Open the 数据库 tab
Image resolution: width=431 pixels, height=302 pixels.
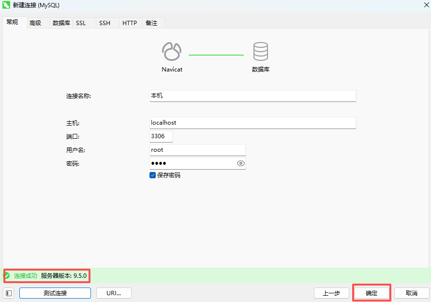61,23
